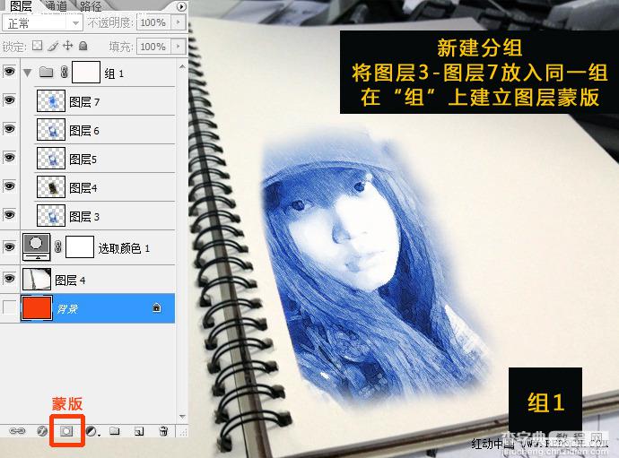
Task: Show the 背景 layer
Action: coord(10,307)
